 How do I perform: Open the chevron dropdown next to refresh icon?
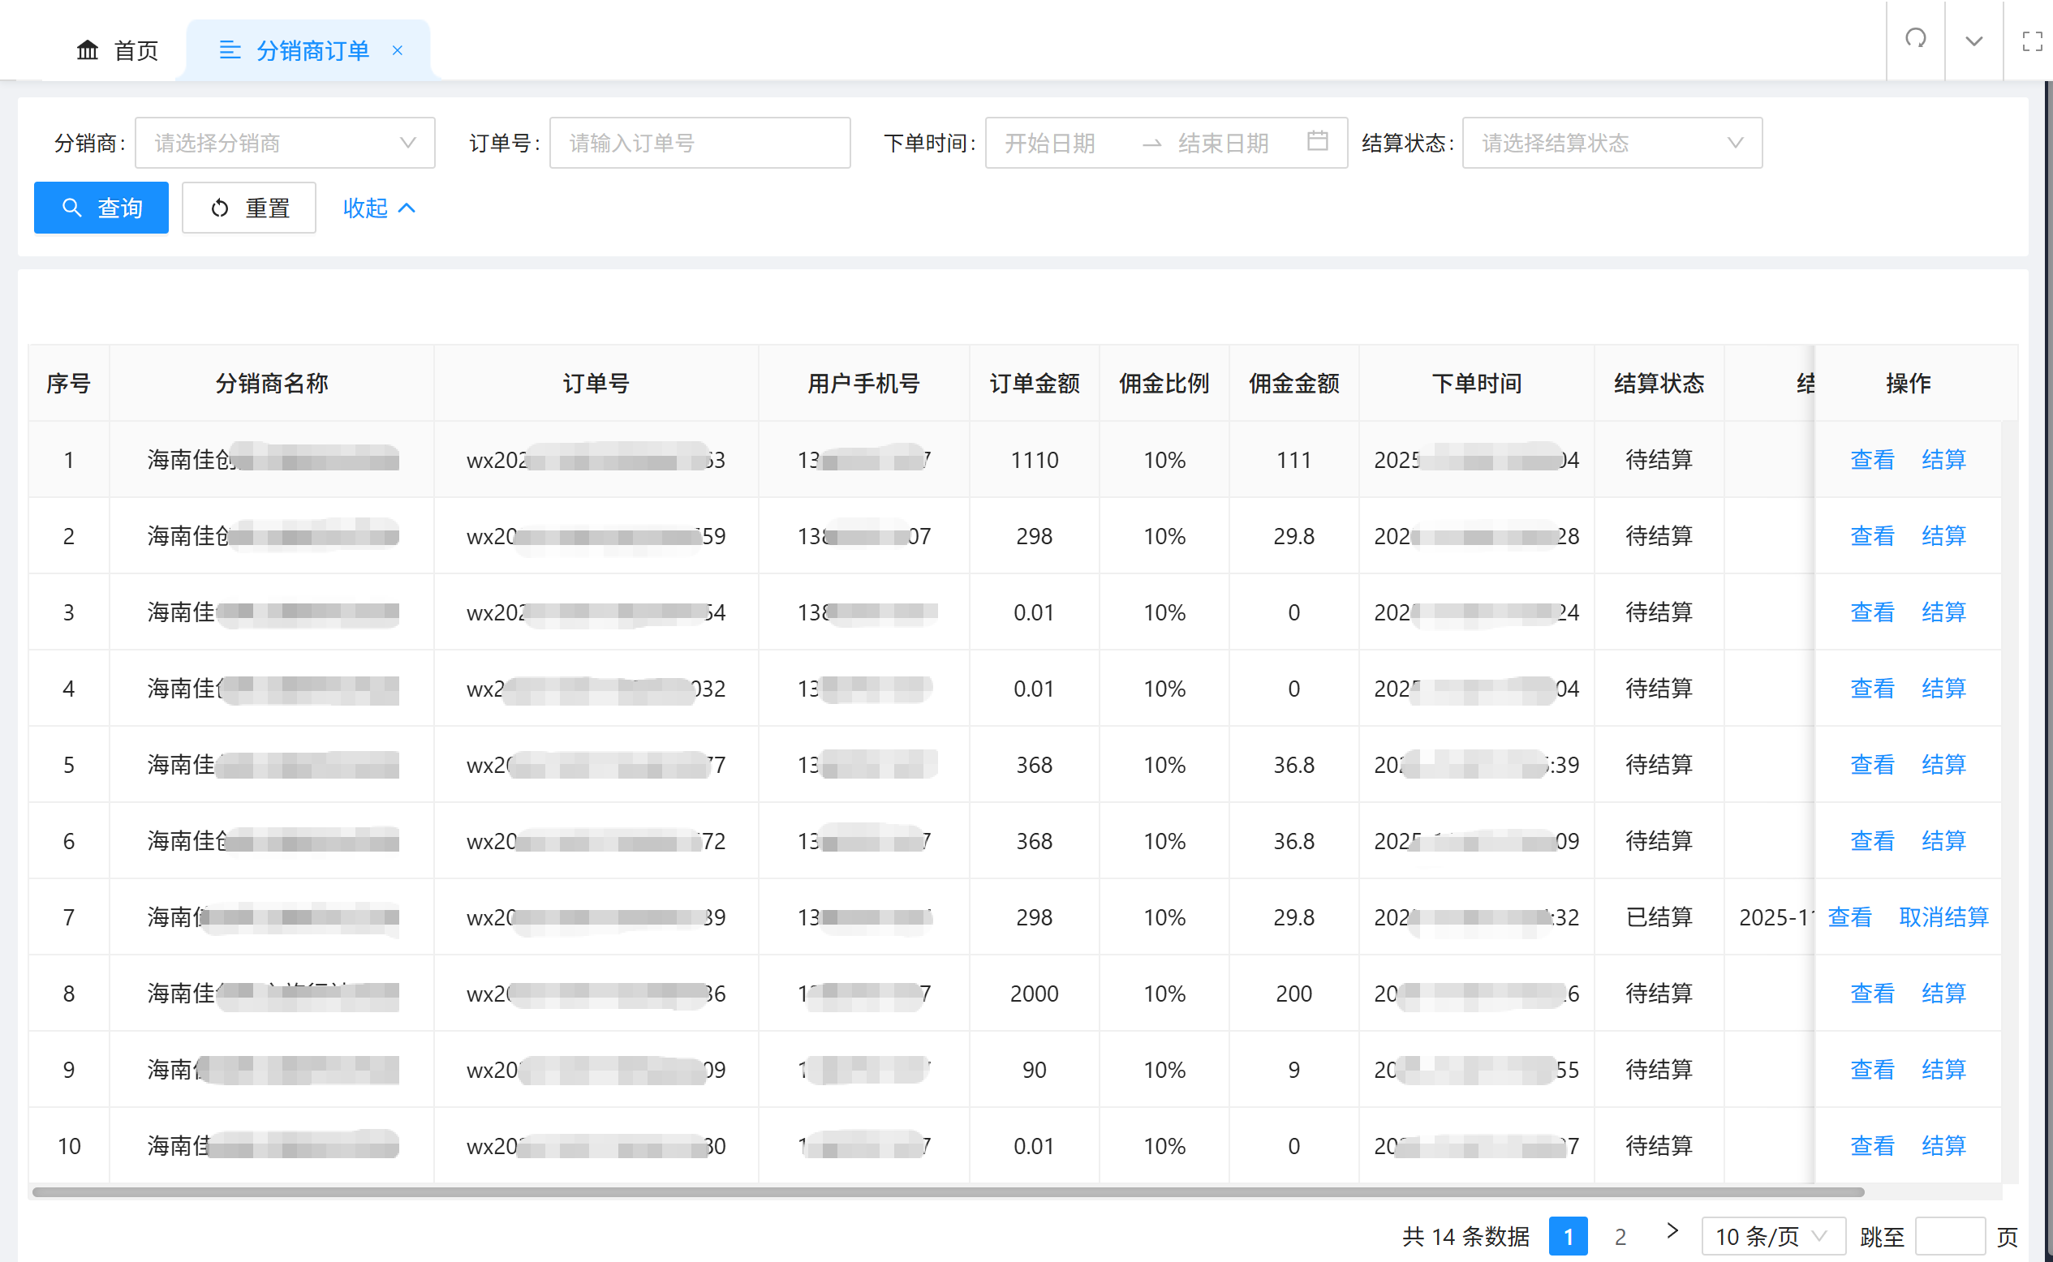1973,40
